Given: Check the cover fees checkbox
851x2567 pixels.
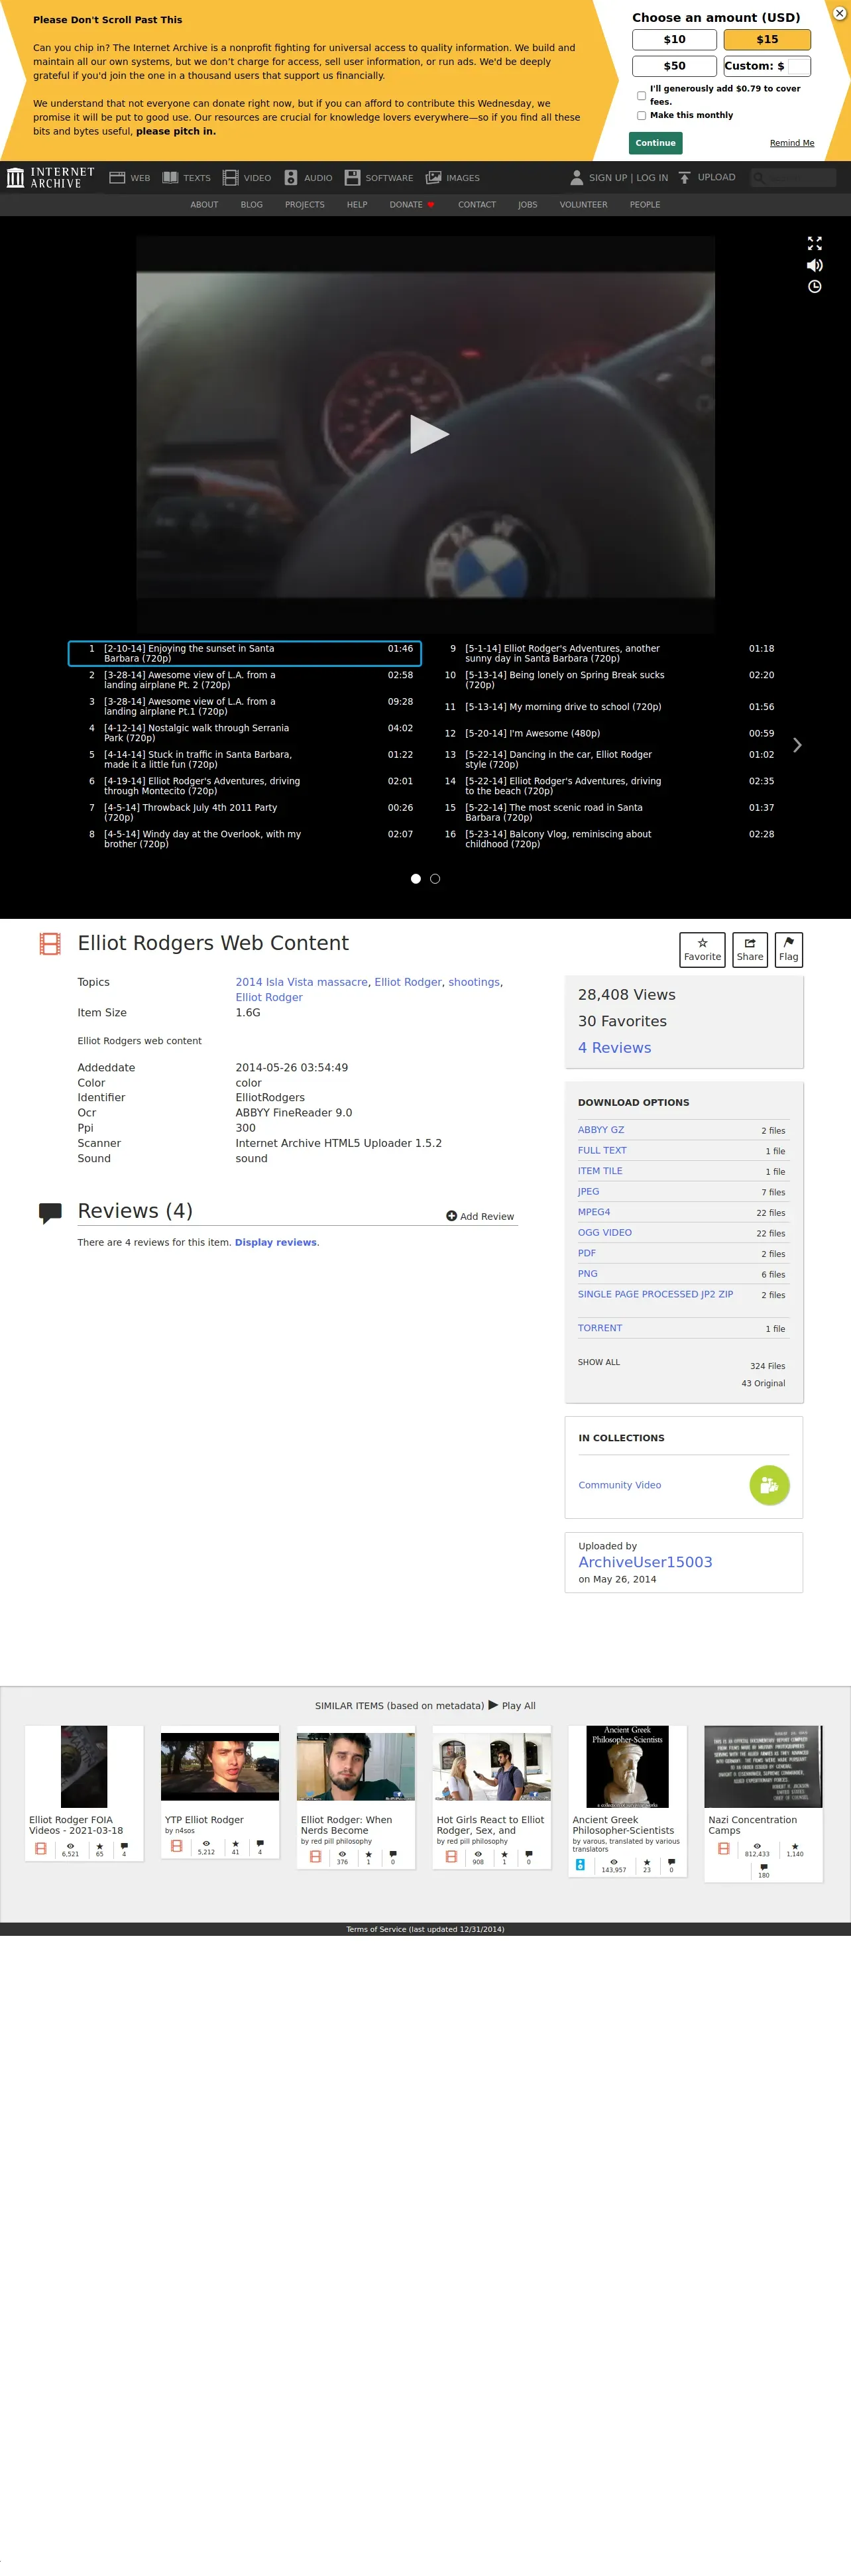Looking at the screenshot, I should [642, 95].
